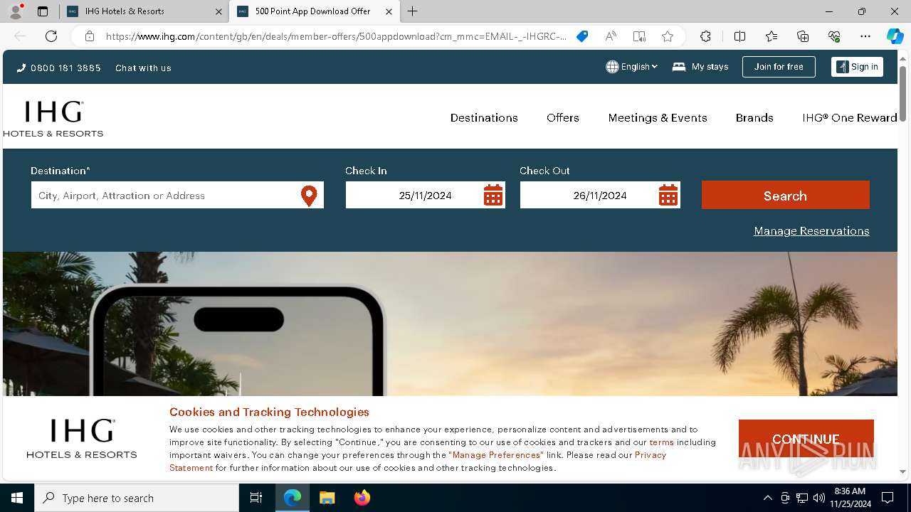Image resolution: width=911 pixels, height=512 pixels.
Task: Click the Join for free button
Action: [779, 67]
